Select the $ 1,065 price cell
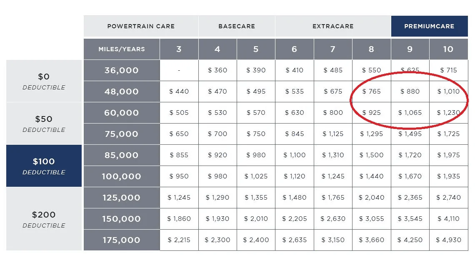 click(x=410, y=113)
